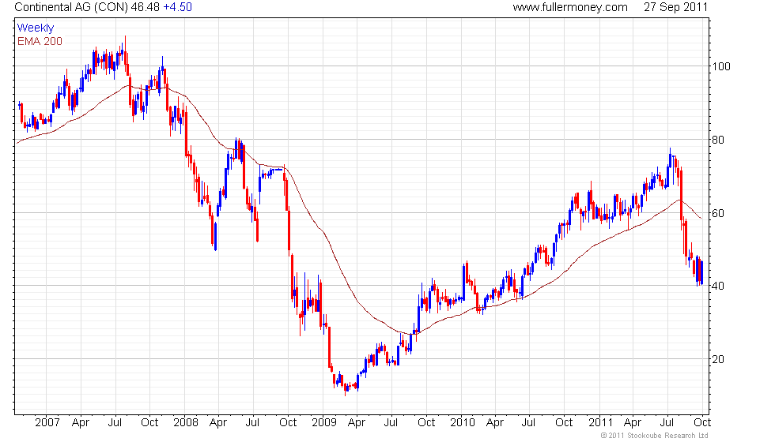Click the 2008 year axis label
Viewport: 775px width, 442px height.
[185, 422]
